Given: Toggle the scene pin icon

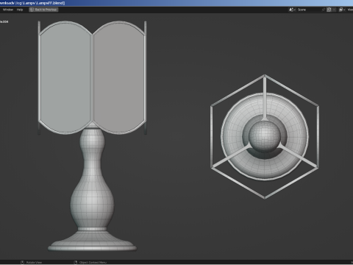Looking at the screenshot, I should pos(324,10).
